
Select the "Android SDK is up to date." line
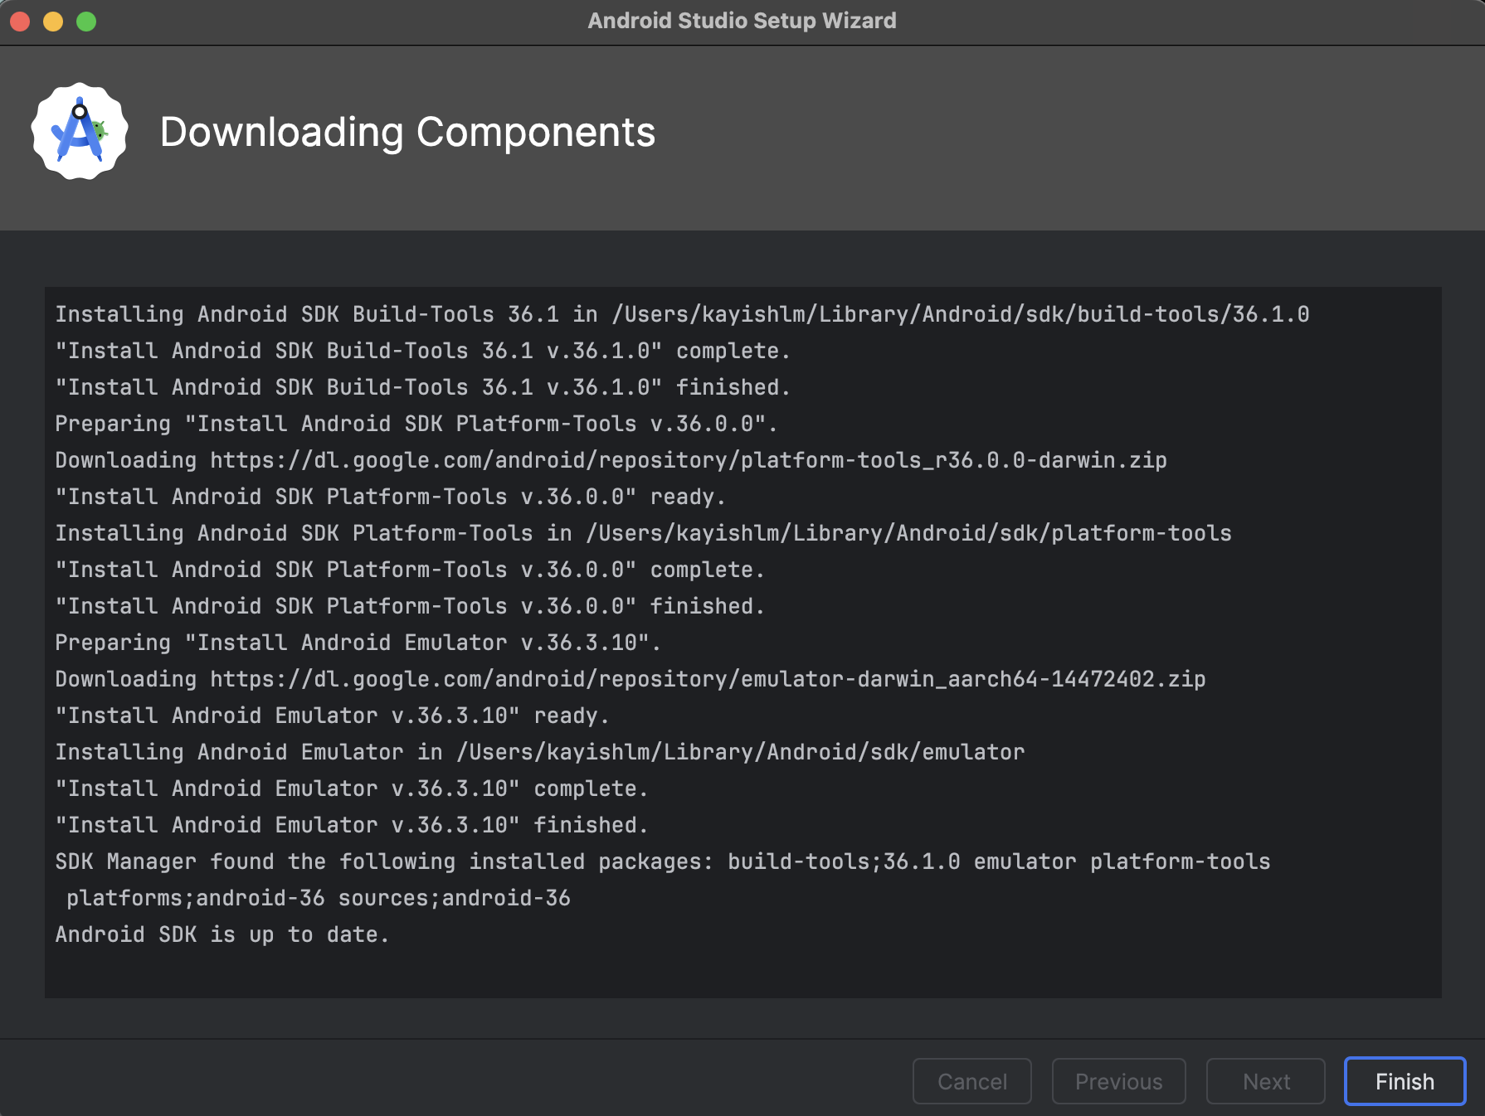[x=222, y=934]
